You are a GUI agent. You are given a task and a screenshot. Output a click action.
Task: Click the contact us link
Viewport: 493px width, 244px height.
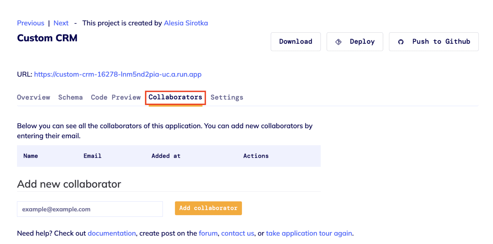pos(238,233)
